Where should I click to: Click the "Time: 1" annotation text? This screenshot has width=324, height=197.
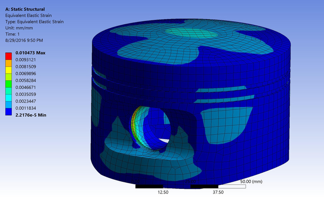[x=12, y=34]
